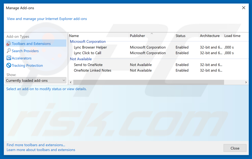This screenshot has width=252, height=159.
Task: Click the Close button
Action: coord(235,148)
